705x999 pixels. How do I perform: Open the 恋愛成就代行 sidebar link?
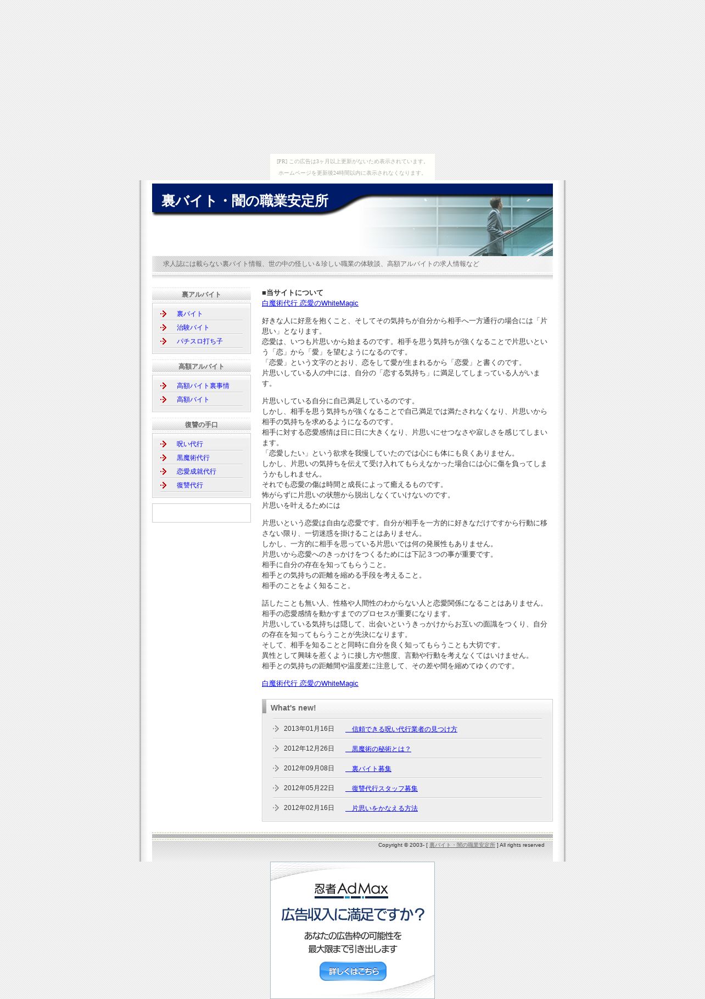(x=196, y=471)
